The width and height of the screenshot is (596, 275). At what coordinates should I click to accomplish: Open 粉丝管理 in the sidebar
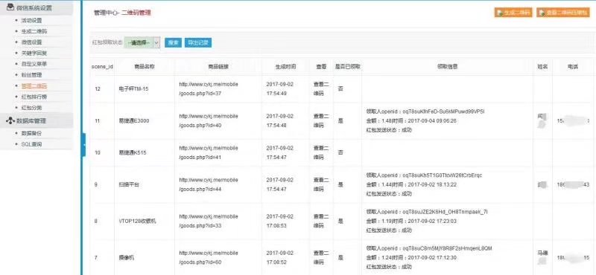tap(31, 75)
